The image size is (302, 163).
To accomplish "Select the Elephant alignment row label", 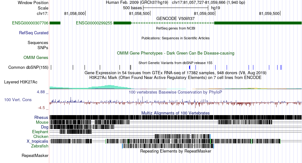I will point(40,132).
